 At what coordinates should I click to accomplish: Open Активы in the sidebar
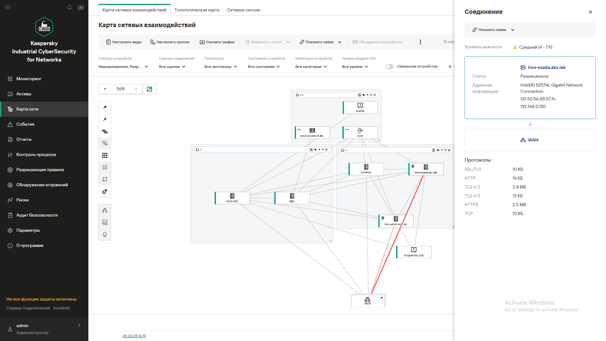coord(44,94)
